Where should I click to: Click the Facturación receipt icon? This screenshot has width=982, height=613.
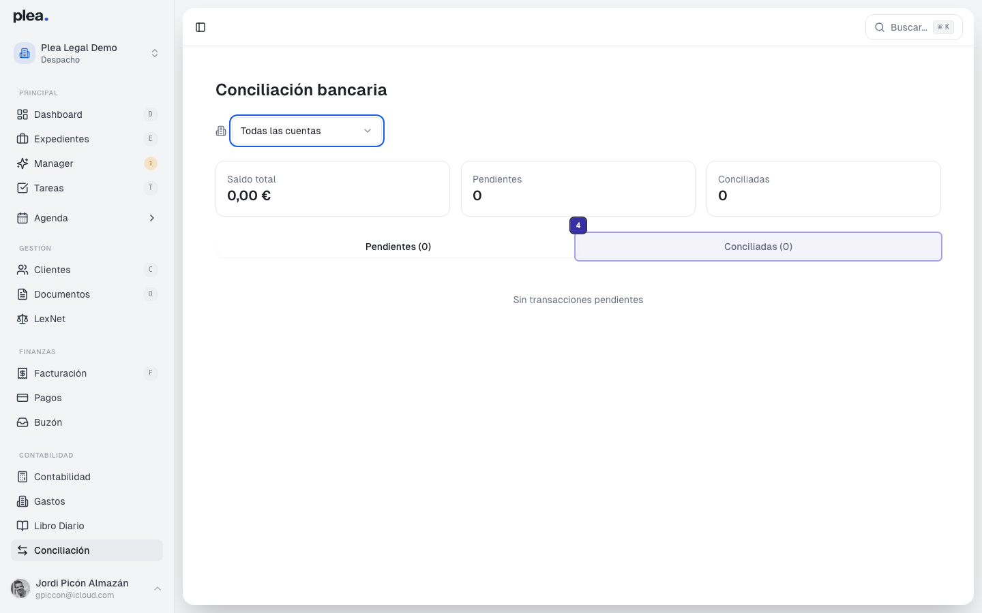coord(23,373)
